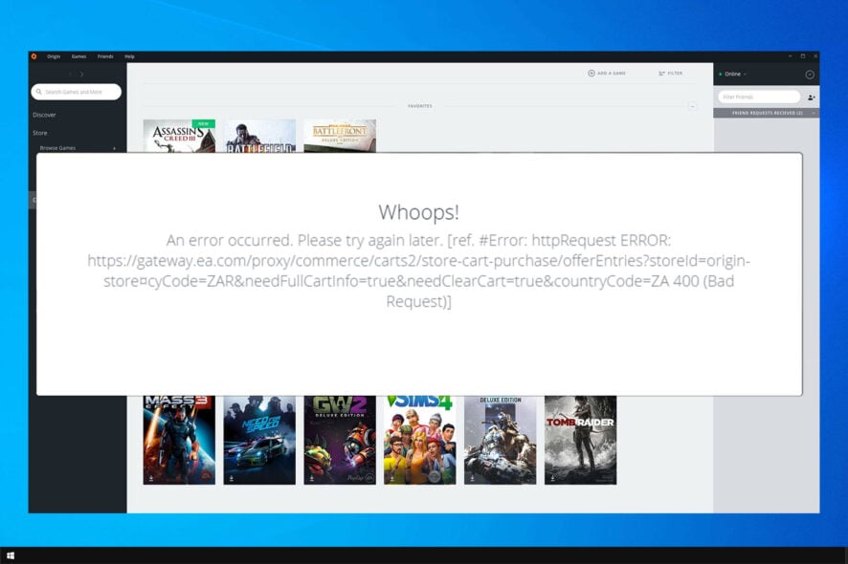
Task: Click download icon on Mass Effect 3
Action: point(151,478)
